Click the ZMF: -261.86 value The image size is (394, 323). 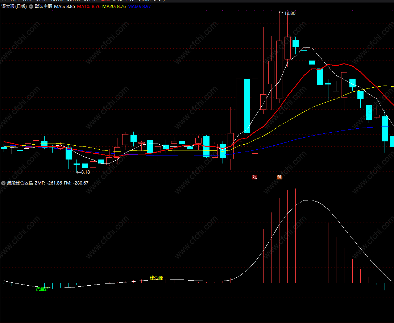48,183
